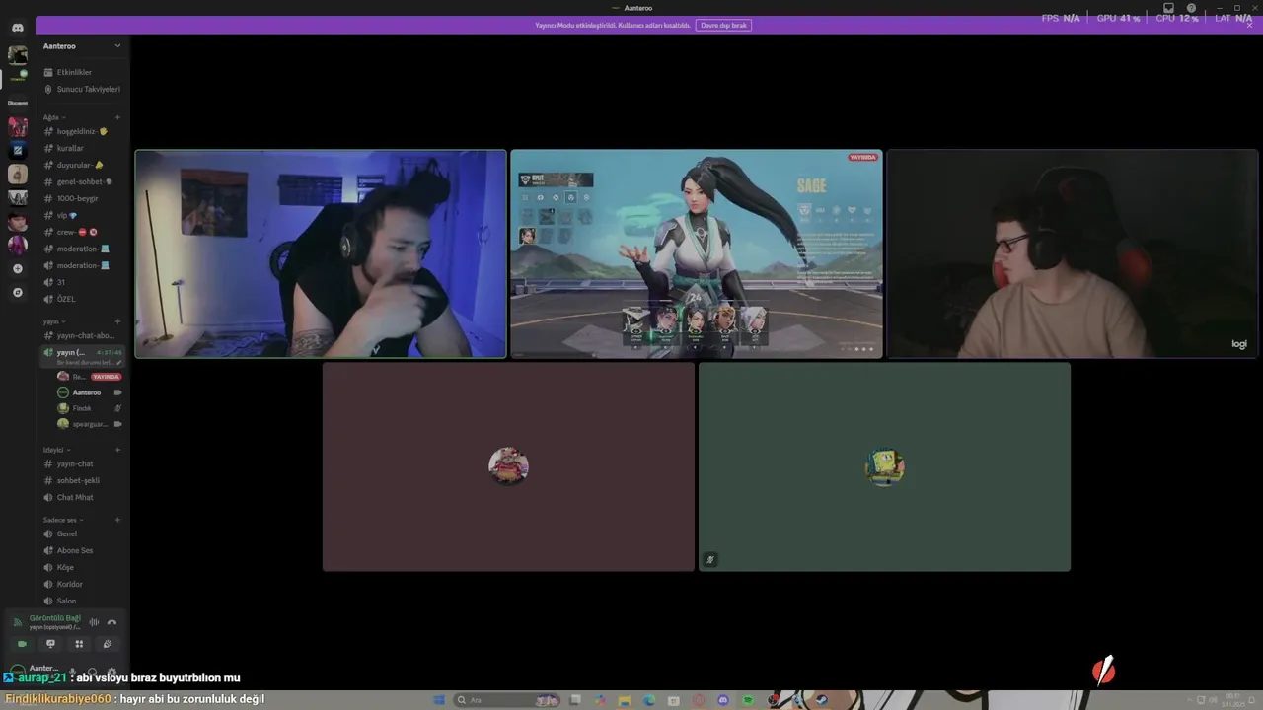Click the Windows Start button
Screen dimensions: 1263x710
click(440, 700)
